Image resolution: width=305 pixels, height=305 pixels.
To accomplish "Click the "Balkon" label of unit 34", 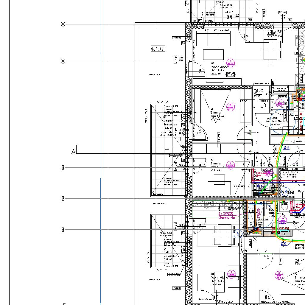I will (x=168, y=252).
